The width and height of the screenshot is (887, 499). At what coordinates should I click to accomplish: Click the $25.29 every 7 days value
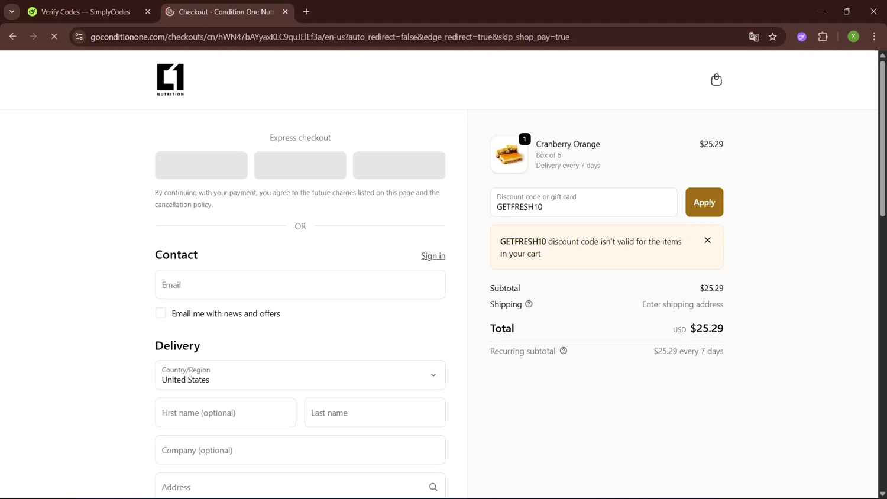(x=688, y=351)
